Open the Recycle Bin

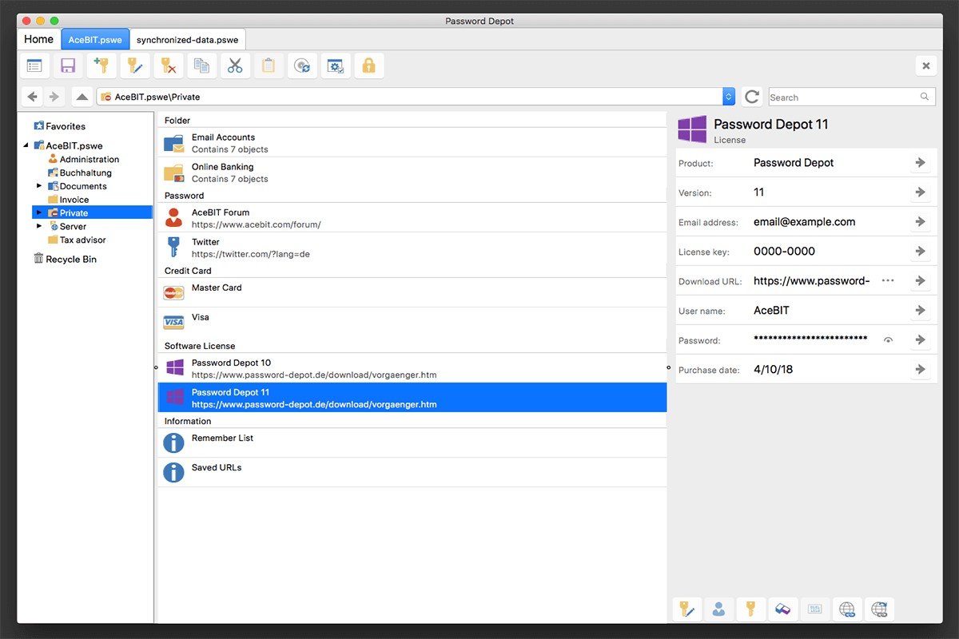(x=64, y=259)
